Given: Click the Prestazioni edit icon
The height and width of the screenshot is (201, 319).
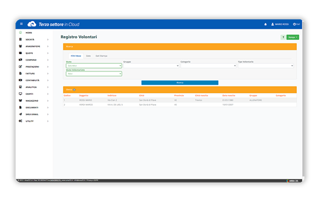Looking at the screenshot, I should click(20, 67).
